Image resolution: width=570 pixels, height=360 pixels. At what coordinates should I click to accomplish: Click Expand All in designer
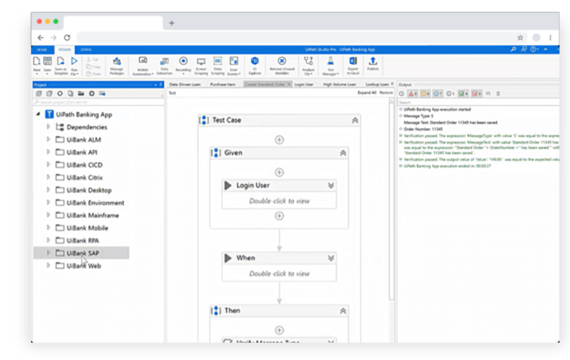(x=367, y=92)
